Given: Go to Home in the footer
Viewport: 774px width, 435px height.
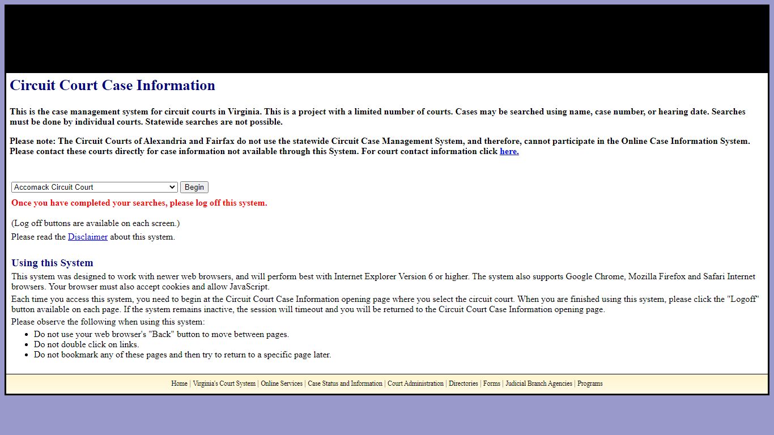Looking at the screenshot, I should (179, 383).
